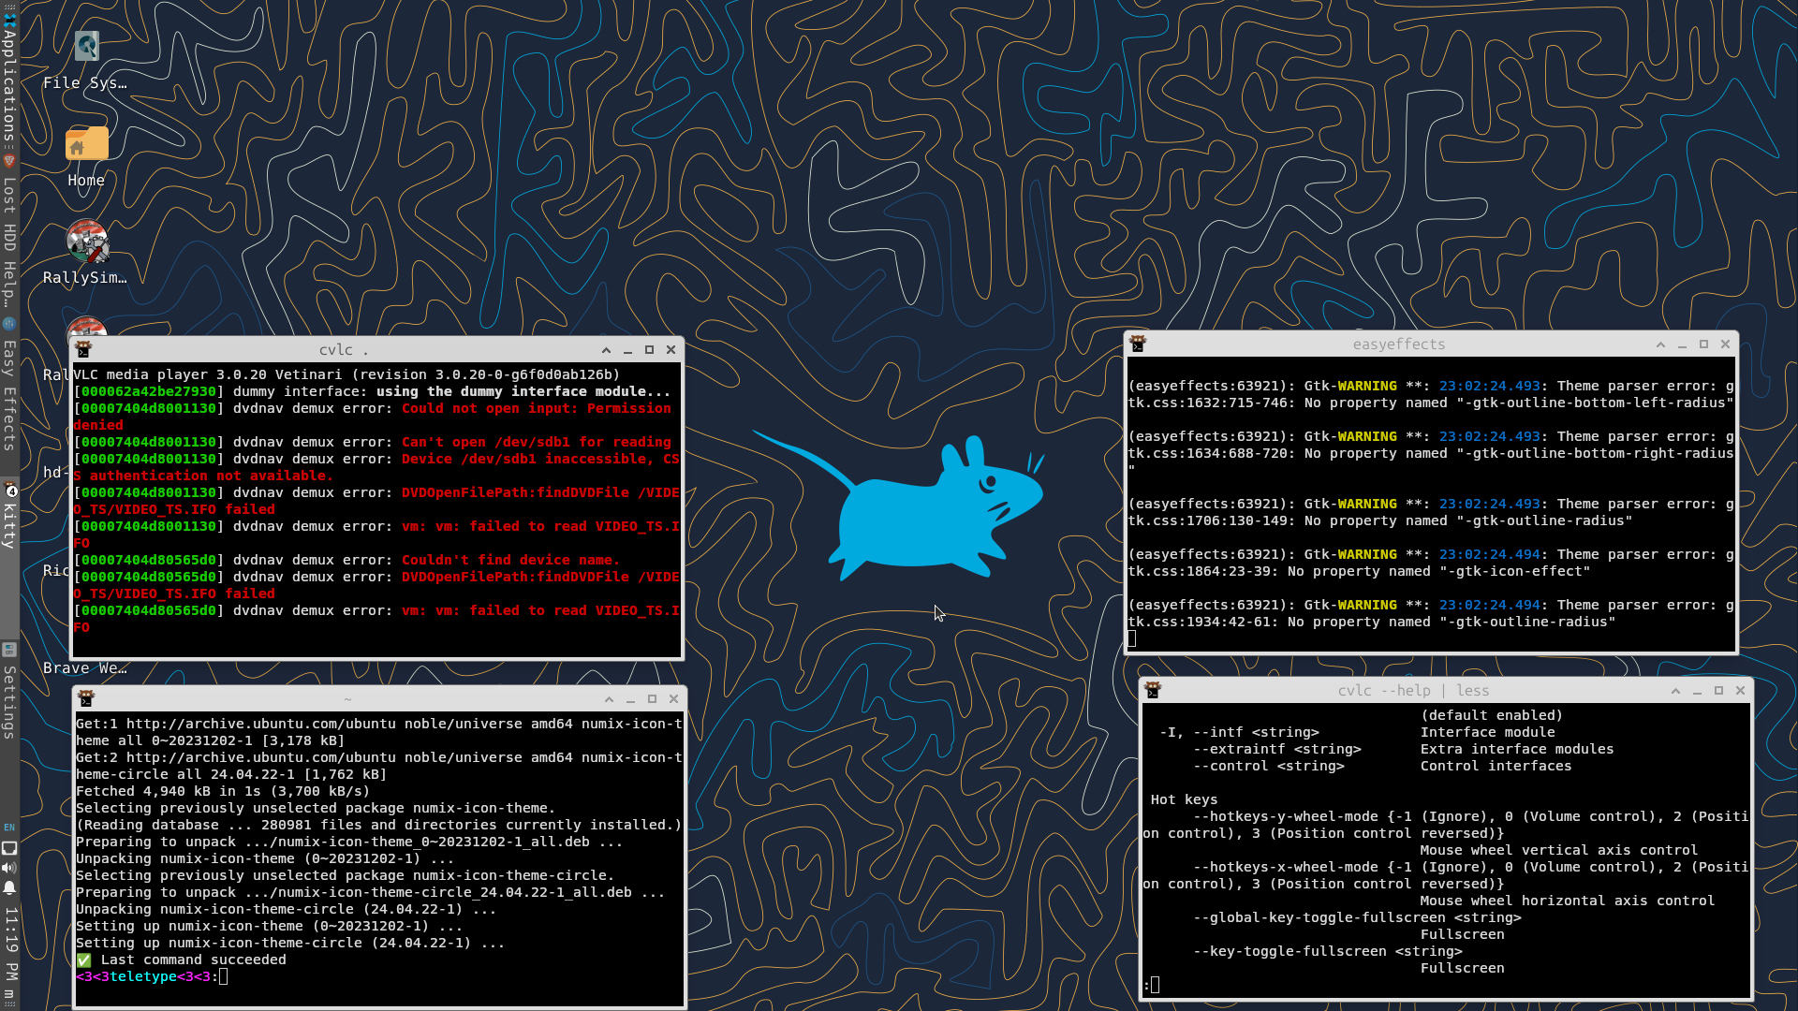The image size is (1798, 1011).
Task: Click 'using the dummy interface module...' text
Action: click(523, 391)
